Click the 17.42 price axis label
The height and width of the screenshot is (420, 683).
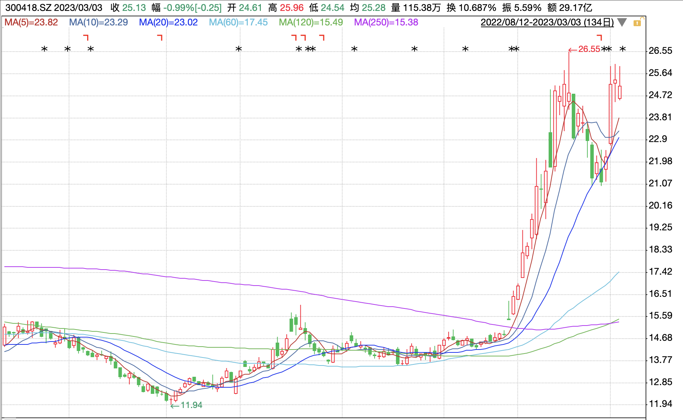coord(660,272)
